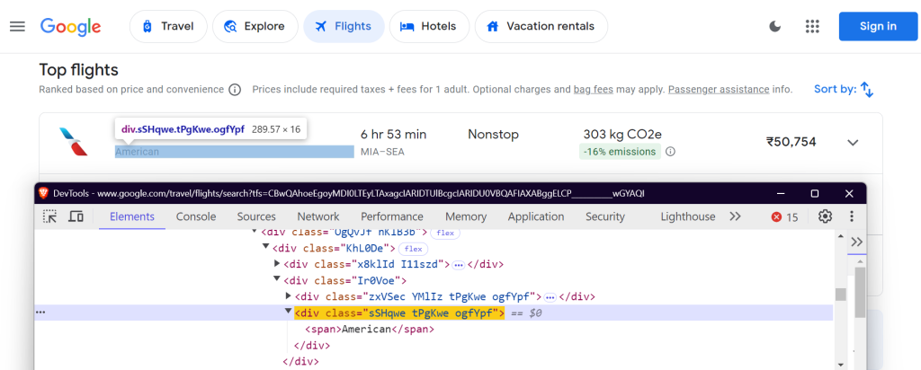This screenshot has height=370, width=921.
Task: Maximize the DevTools window
Action: 815,193
